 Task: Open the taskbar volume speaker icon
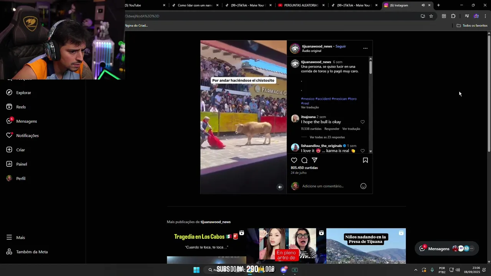[458, 270]
